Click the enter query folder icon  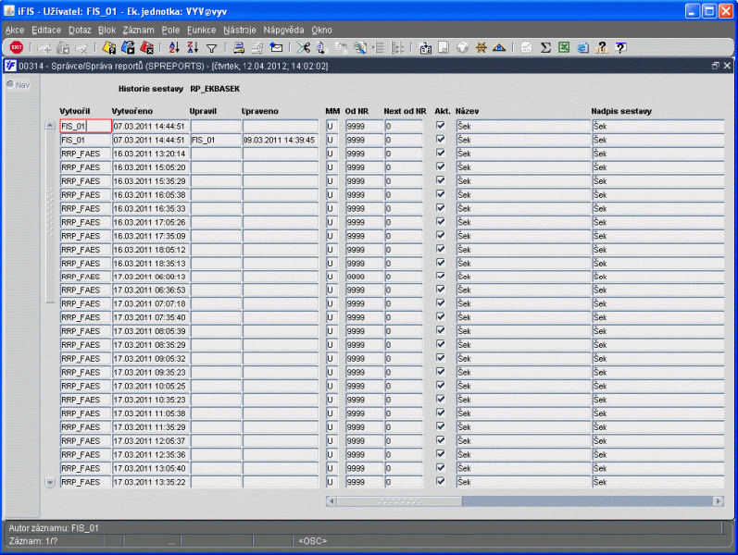pos(109,47)
